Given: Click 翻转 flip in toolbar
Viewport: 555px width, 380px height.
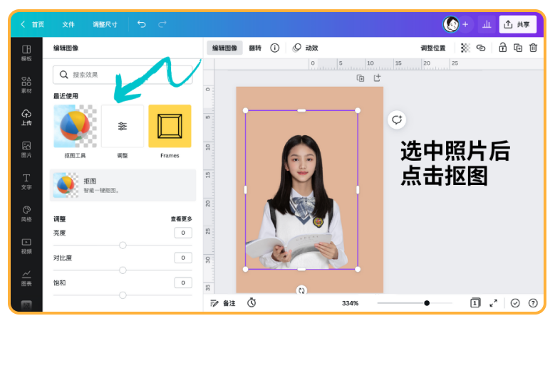Looking at the screenshot, I should tap(255, 48).
